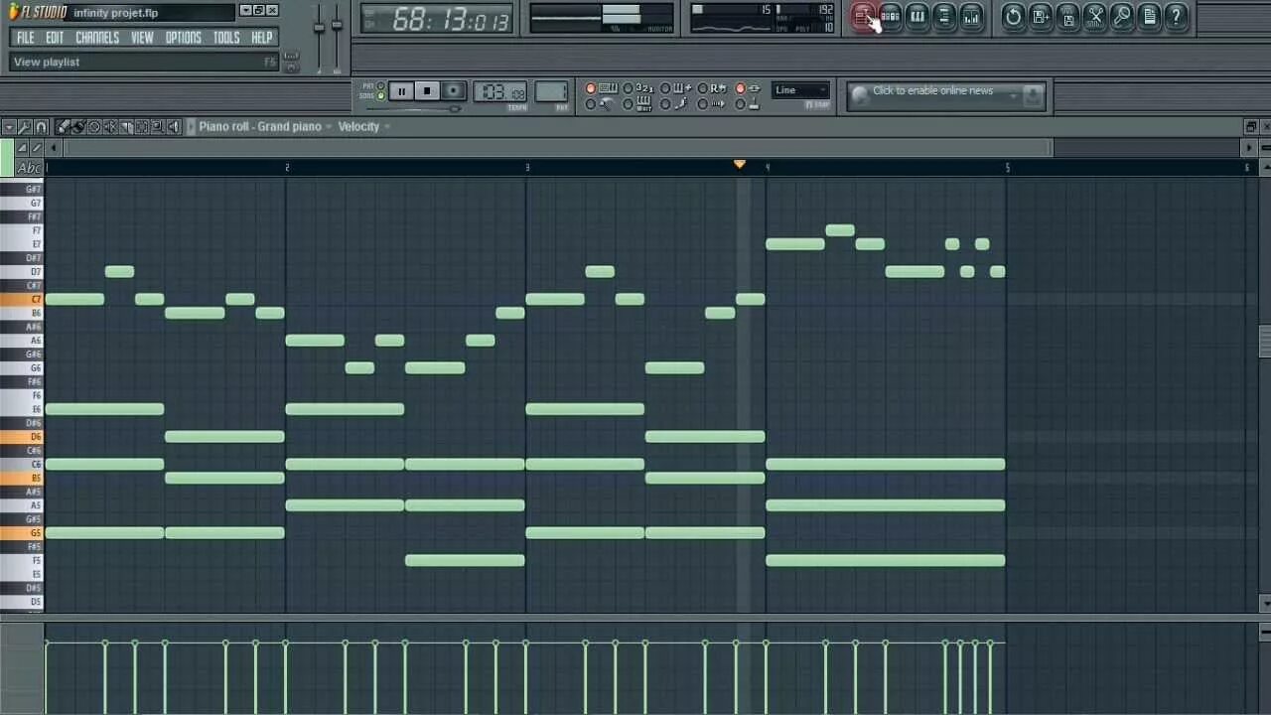Viewport: 1271px width, 715px height.
Task: Open the online news panel dropdown arrow
Action: pos(1014,94)
